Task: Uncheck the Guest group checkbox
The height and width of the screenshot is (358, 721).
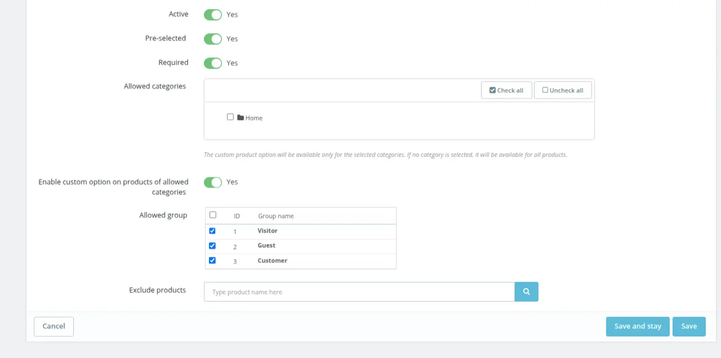Action: coord(212,245)
